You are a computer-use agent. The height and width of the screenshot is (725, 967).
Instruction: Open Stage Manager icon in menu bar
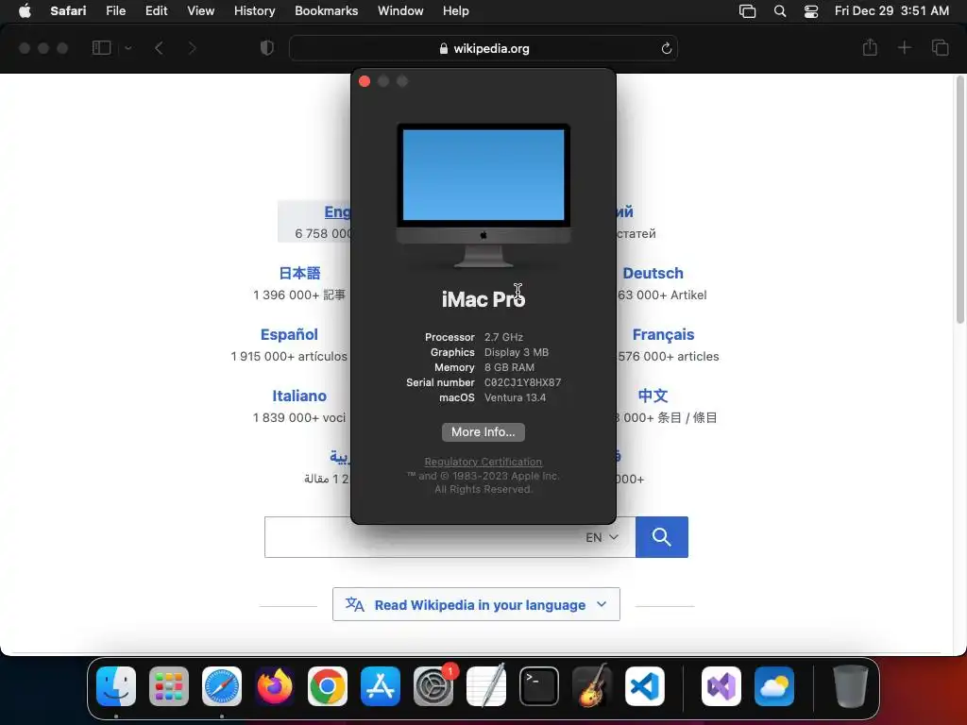(747, 11)
